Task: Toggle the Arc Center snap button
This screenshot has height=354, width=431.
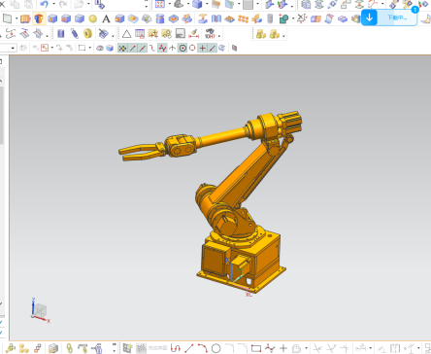Action: tap(182, 48)
